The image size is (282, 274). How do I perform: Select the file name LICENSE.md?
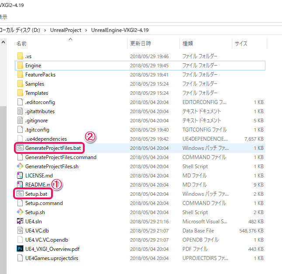click(x=39, y=176)
